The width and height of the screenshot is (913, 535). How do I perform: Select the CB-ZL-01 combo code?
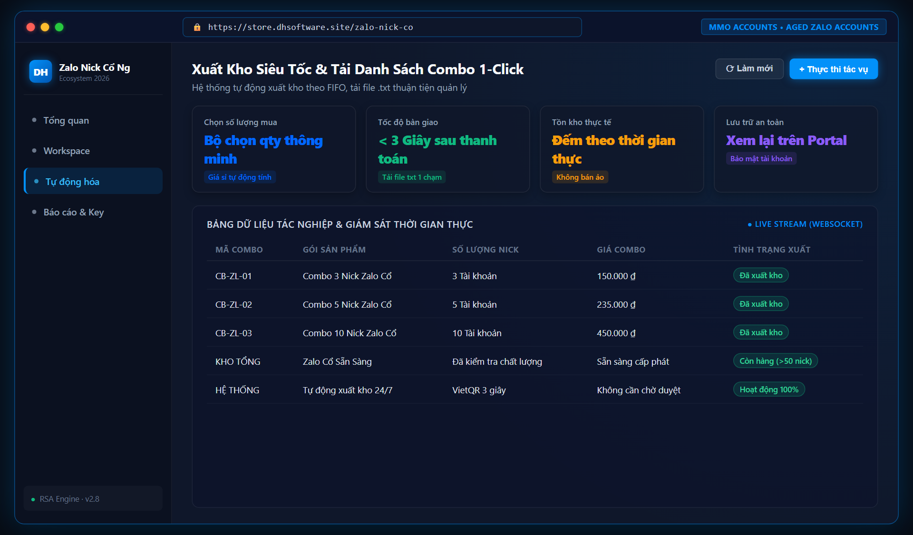233,276
